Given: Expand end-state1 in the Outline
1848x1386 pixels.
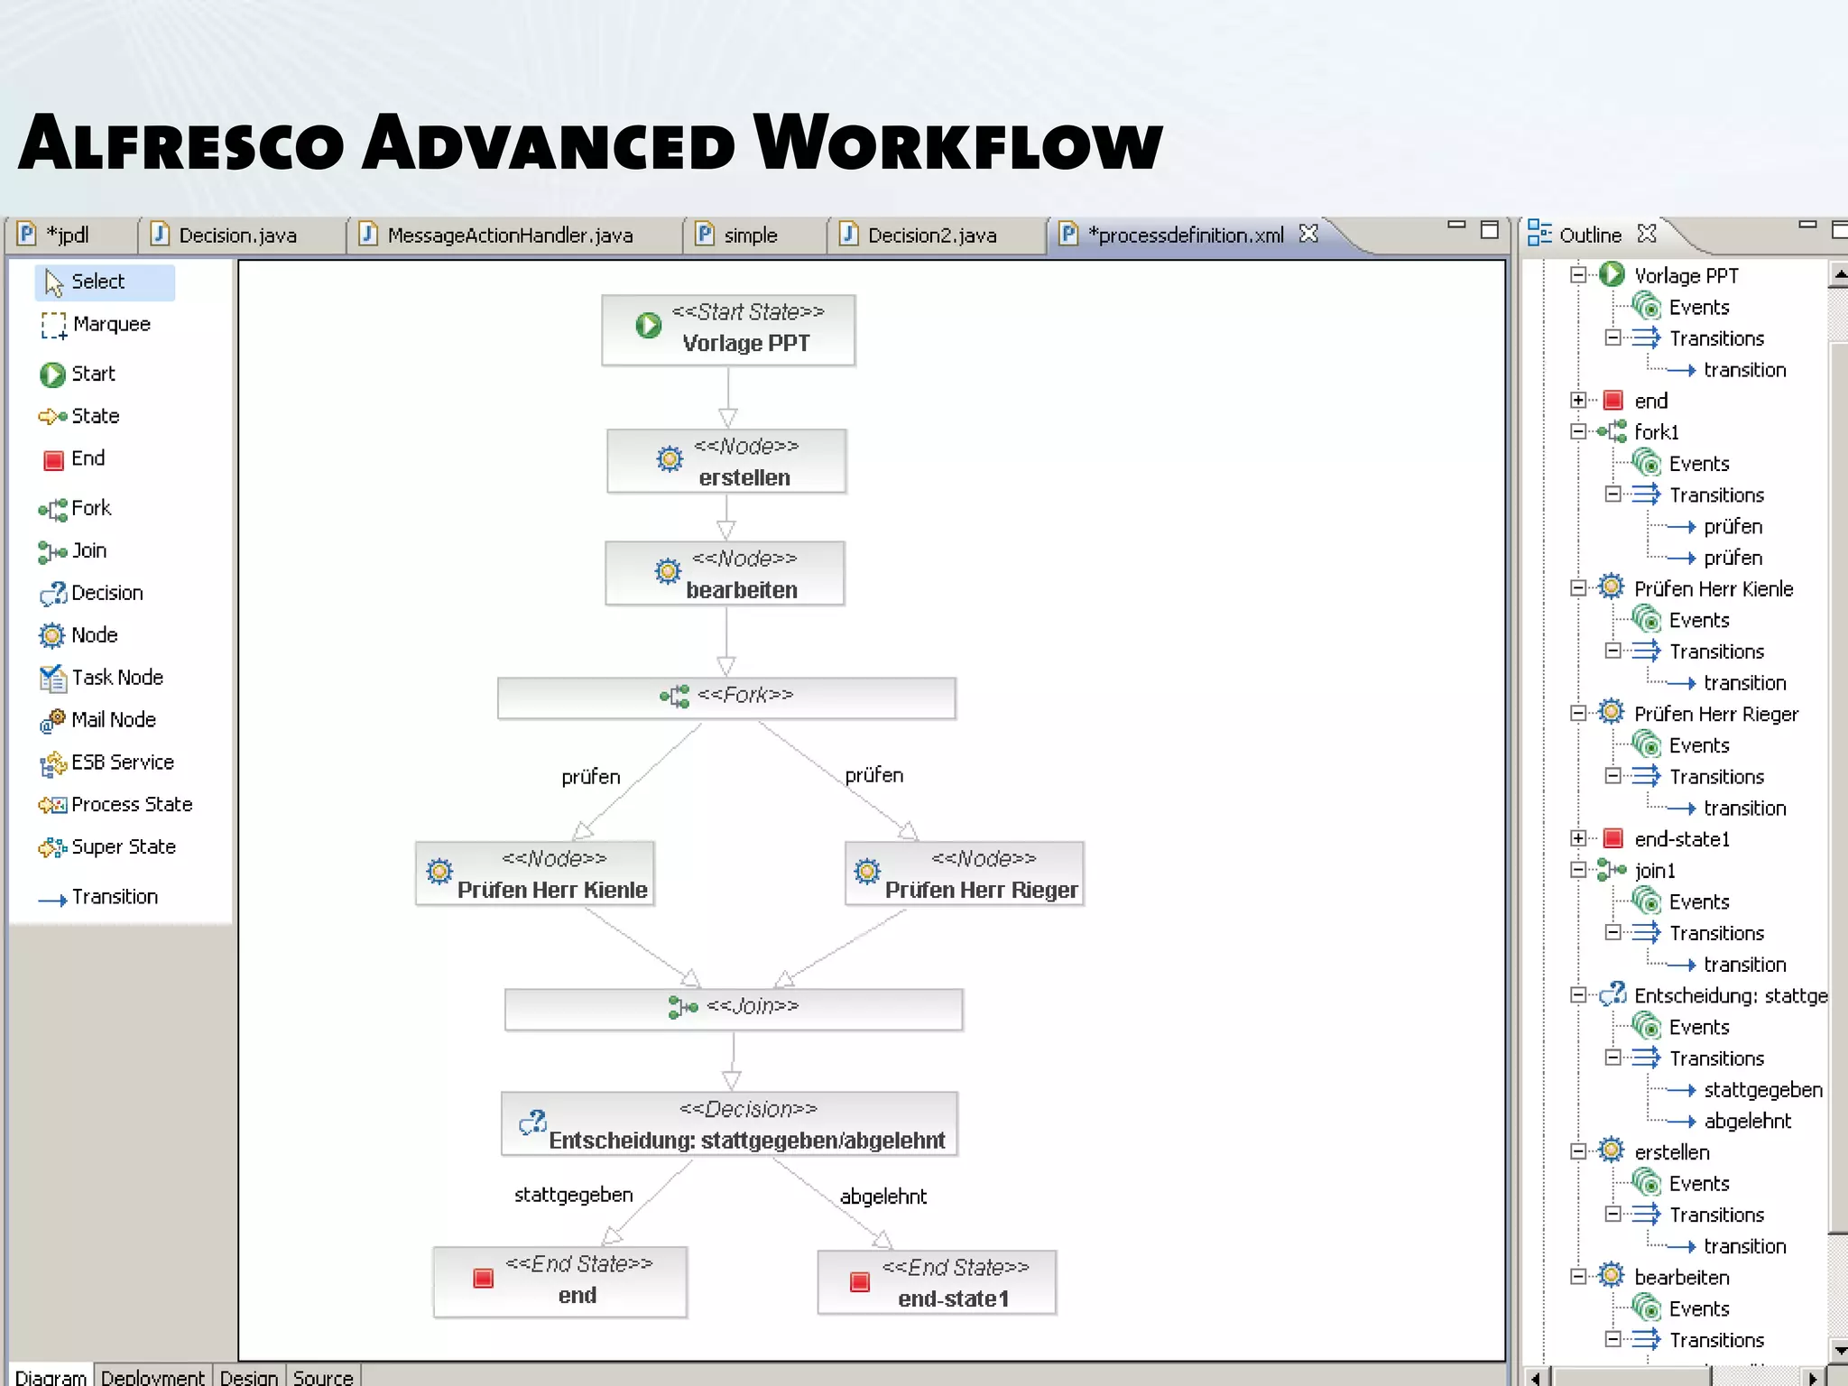Looking at the screenshot, I should pyautogui.click(x=1578, y=838).
